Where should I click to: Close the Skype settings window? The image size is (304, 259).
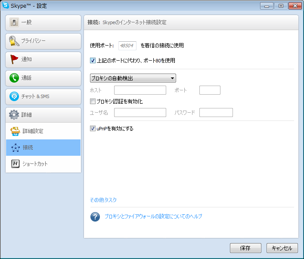(295, 6)
